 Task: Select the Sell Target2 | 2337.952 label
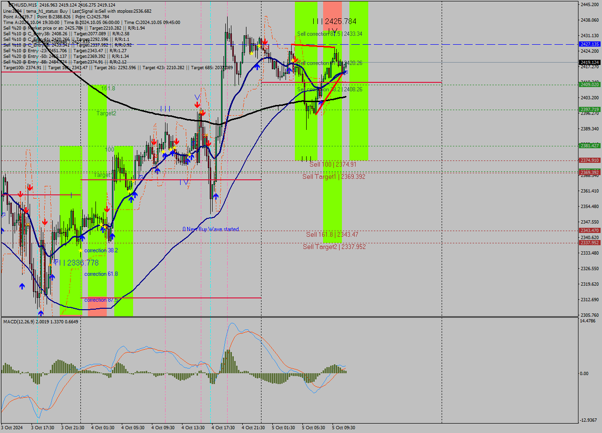[x=334, y=247]
